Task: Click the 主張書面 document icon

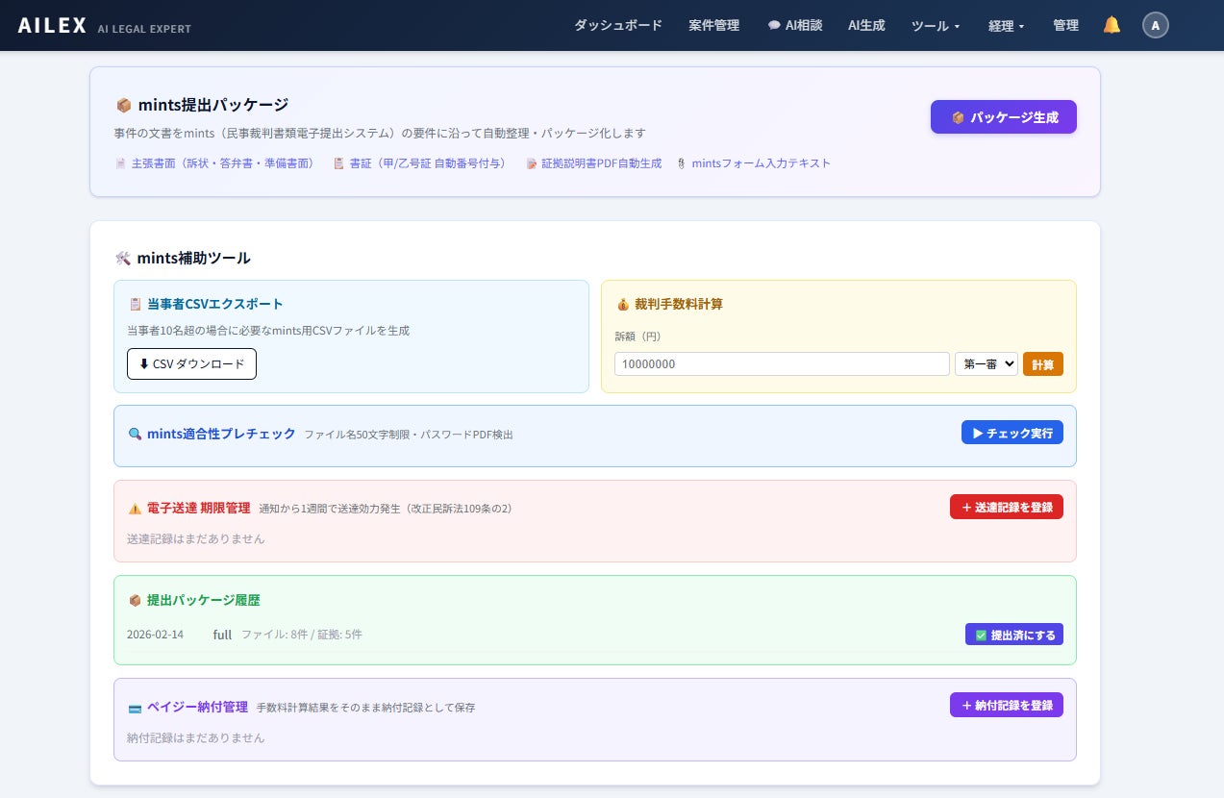Action: pyautogui.click(x=120, y=163)
